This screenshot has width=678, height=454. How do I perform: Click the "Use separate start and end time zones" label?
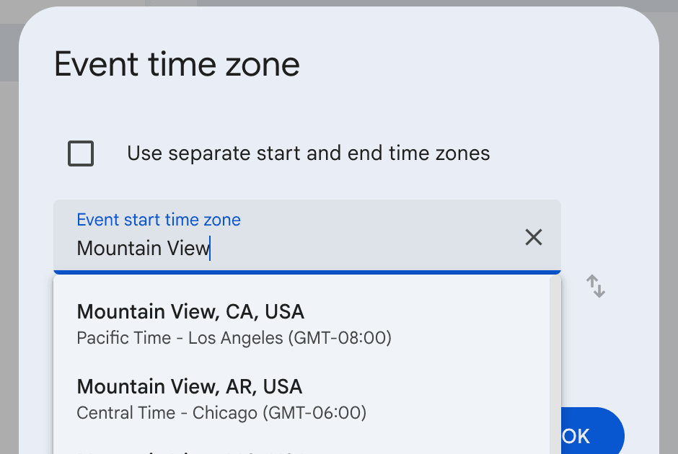(x=308, y=153)
